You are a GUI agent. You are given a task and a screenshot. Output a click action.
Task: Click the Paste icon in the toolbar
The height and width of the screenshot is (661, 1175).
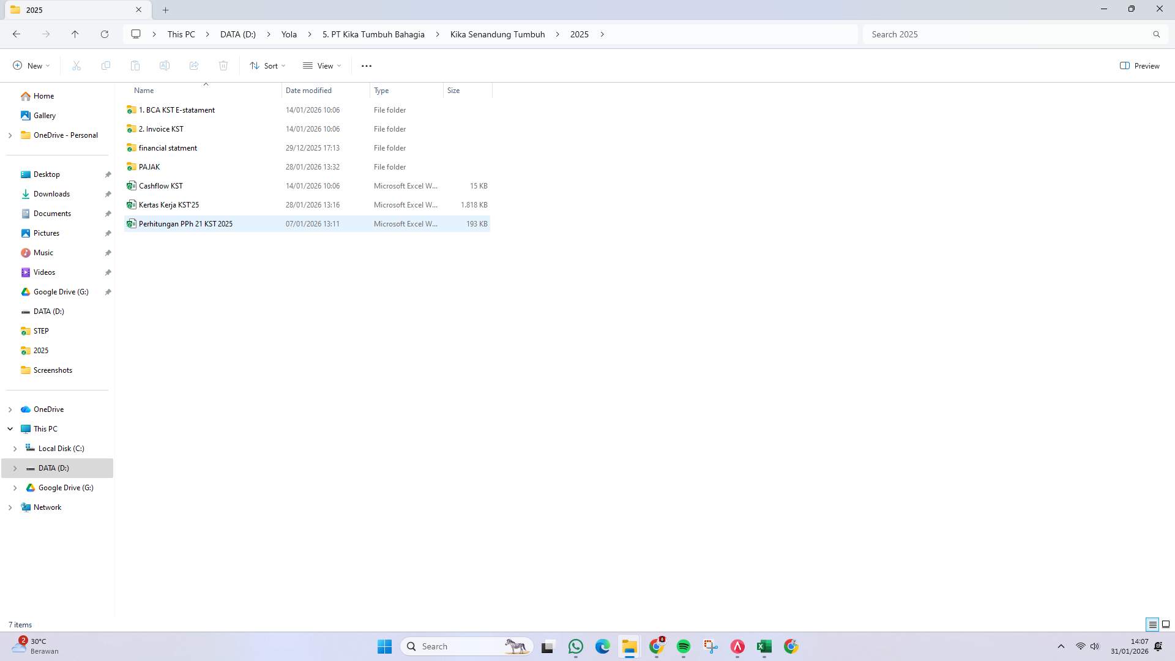click(x=135, y=65)
